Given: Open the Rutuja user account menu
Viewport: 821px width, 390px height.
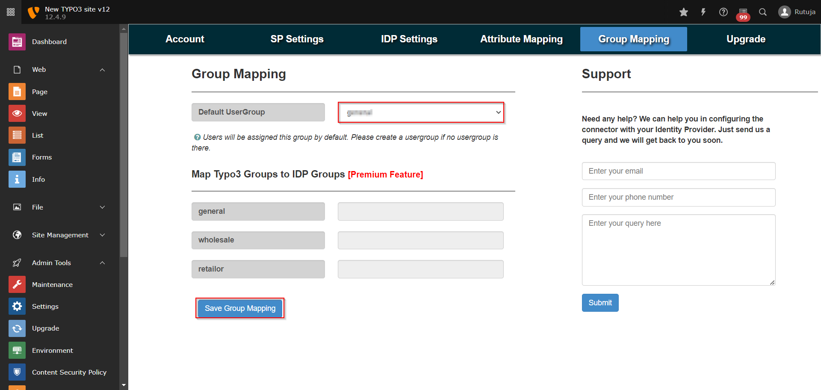Looking at the screenshot, I should tap(797, 12).
